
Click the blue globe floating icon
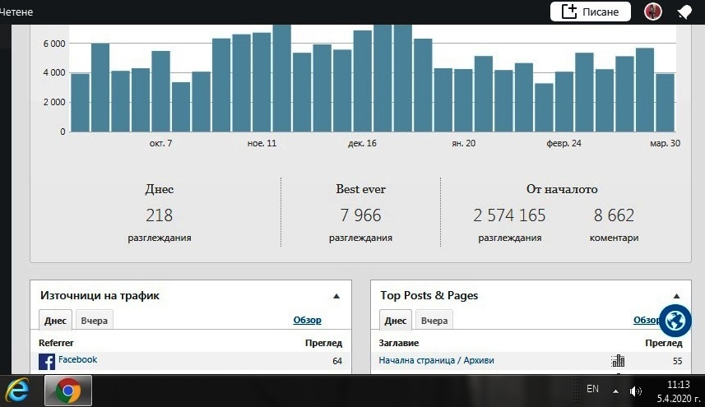click(675, 321)
